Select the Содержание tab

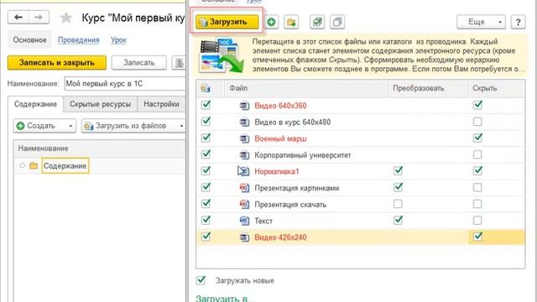tap(35, 104)
